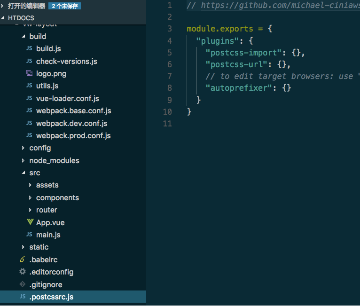
Task: Expand the 打开的编辑器 section
Action: tap(2, 6)
